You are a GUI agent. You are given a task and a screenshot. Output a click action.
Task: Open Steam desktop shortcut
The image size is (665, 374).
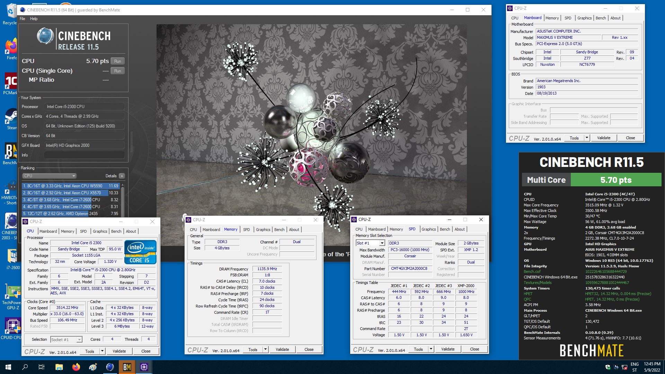coord(11,119)
